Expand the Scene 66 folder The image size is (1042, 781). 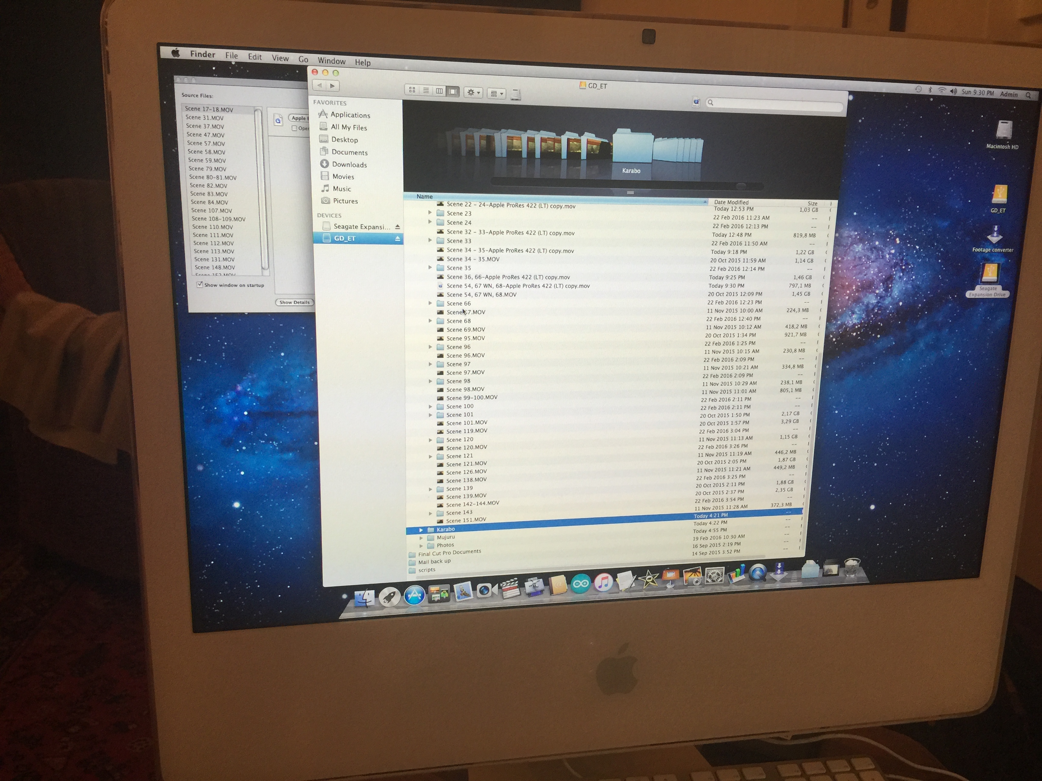430,303
